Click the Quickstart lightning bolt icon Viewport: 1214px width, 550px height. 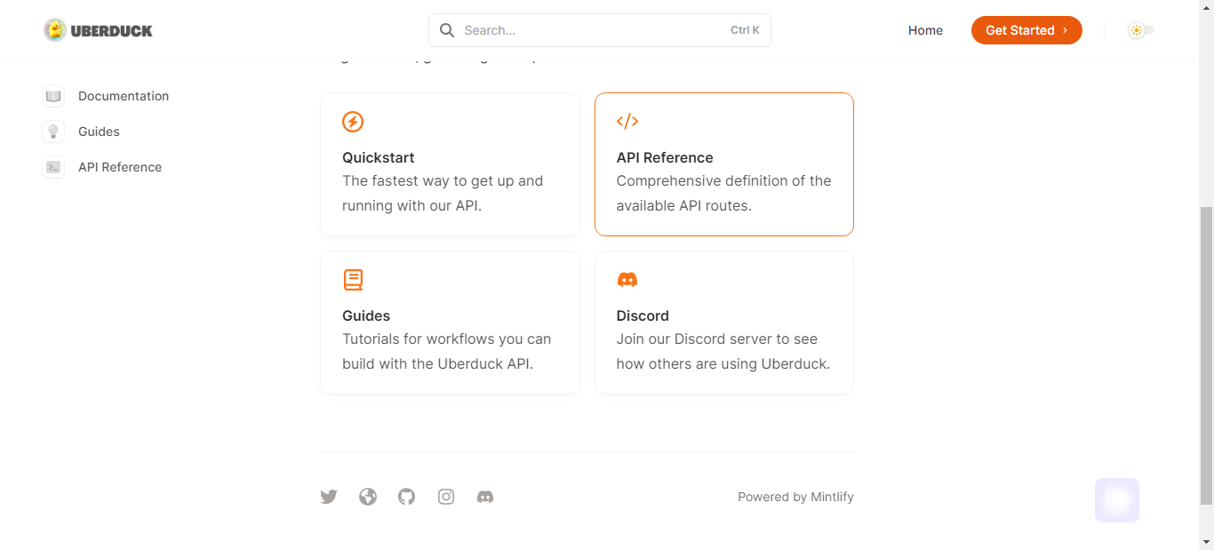[x=353, y=122]
